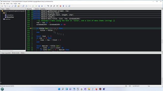The width and height of the screenshot is (163, 91).
Task: Open File Explorer from taskbar
Action: 89,89
